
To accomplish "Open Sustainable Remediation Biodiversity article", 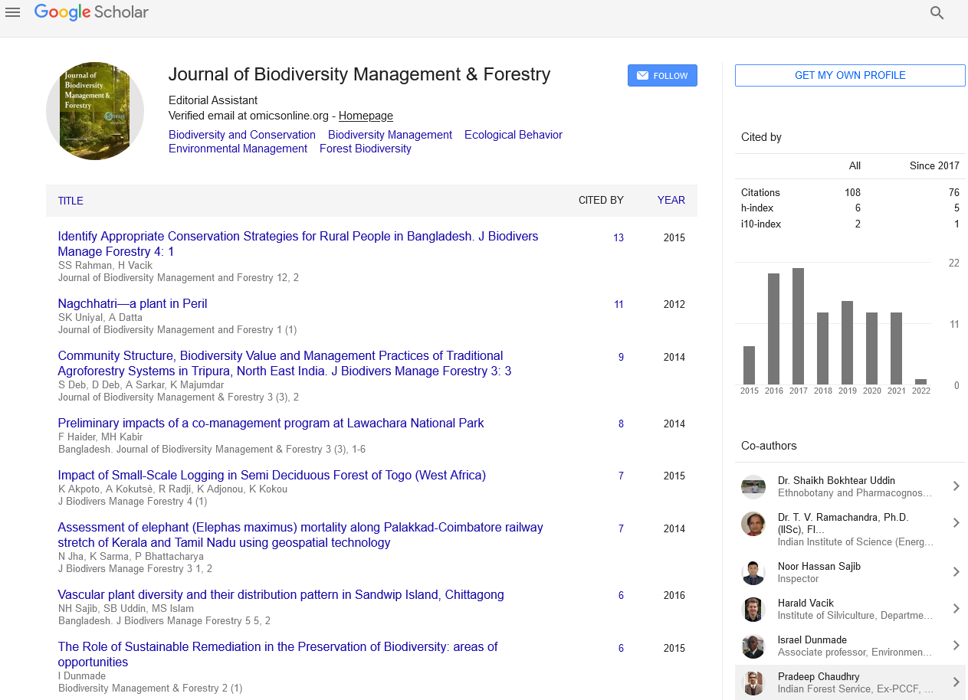I will [x=277, y=654].
